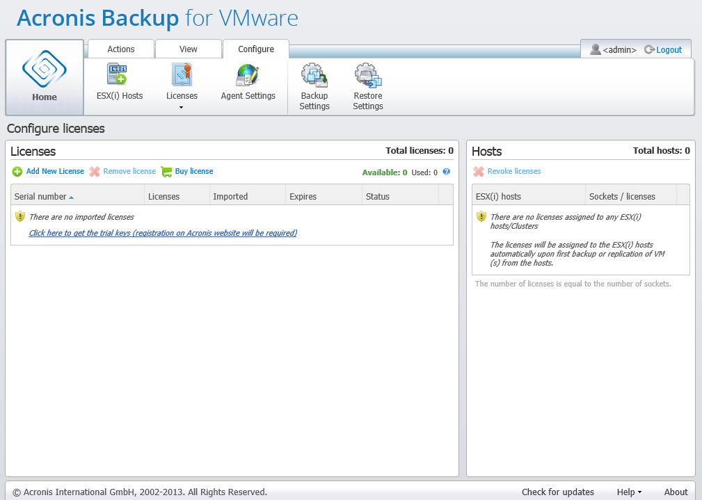This screenshot has height=500, width=702.
Task: Click the Buy license link
Action: (x=194, y=172)
